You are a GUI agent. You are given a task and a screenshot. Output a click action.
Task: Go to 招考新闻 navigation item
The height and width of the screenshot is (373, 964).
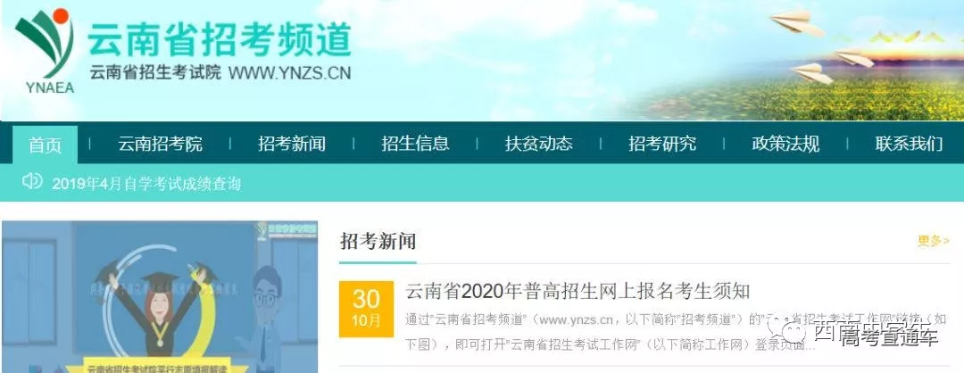[x=291, y=144]
